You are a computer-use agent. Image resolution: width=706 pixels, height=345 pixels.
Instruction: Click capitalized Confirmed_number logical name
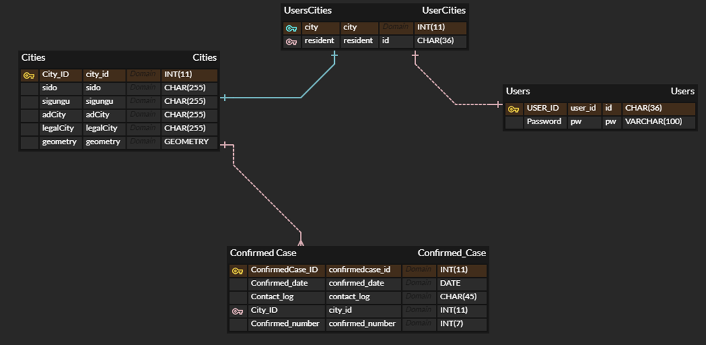[x=286, y=325]
